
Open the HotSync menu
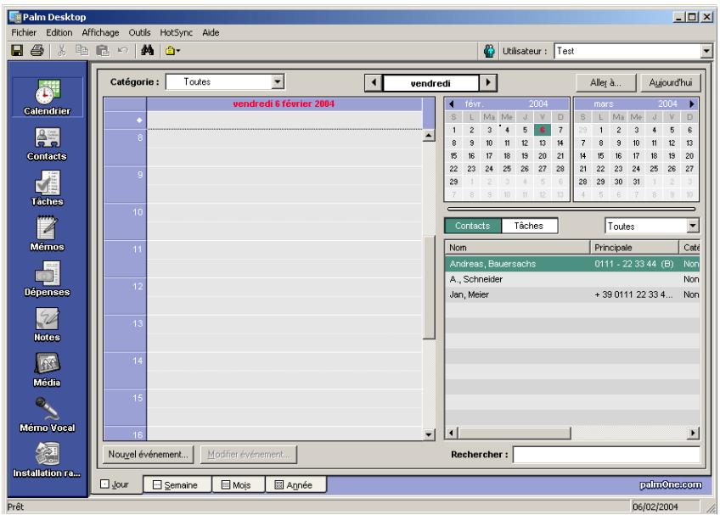pos(177,32)
